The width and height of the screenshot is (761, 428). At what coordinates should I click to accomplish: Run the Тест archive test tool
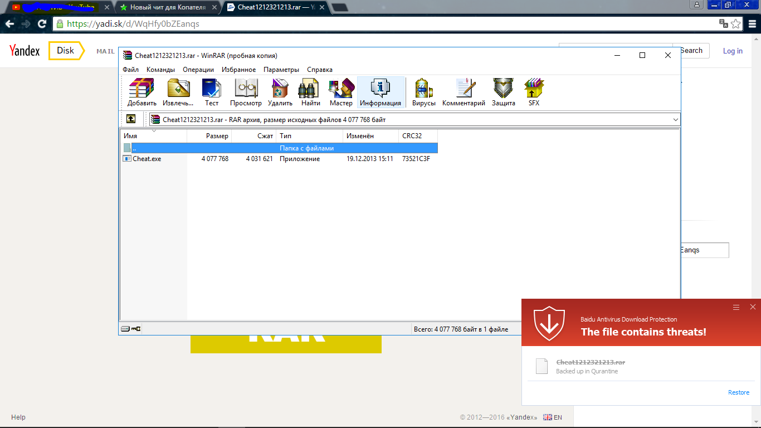pos(212,93)
